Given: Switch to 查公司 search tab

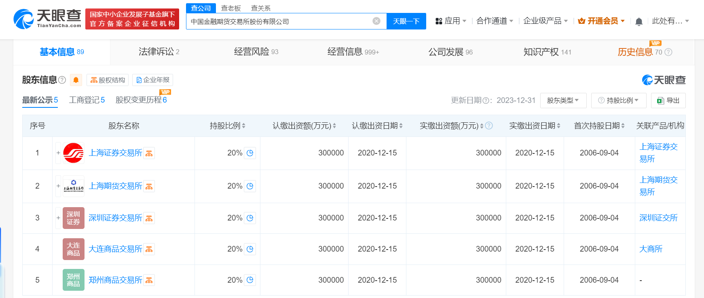Looking at the screenshot, I should (201, 8).
